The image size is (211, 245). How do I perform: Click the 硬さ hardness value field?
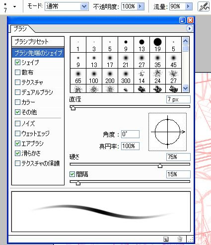pos(178,157)
